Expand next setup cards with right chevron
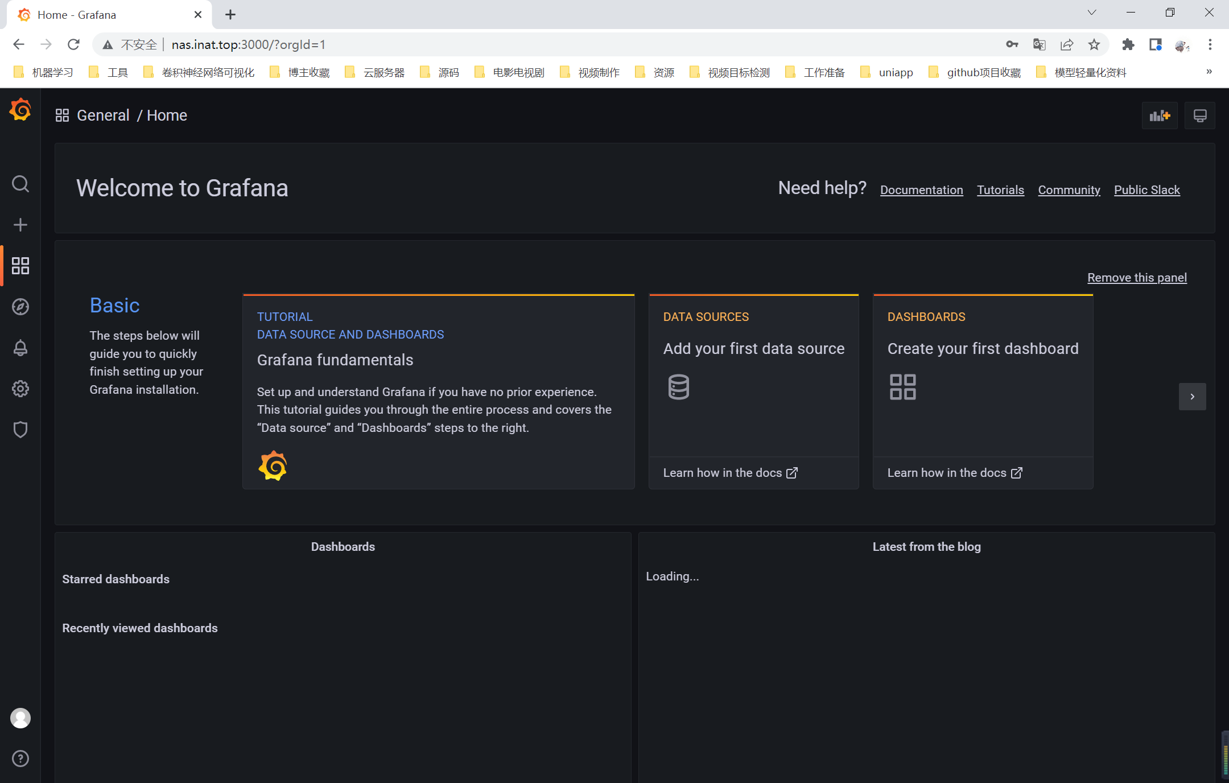This screenshot has width=1229, height=783. [1193, 397]
